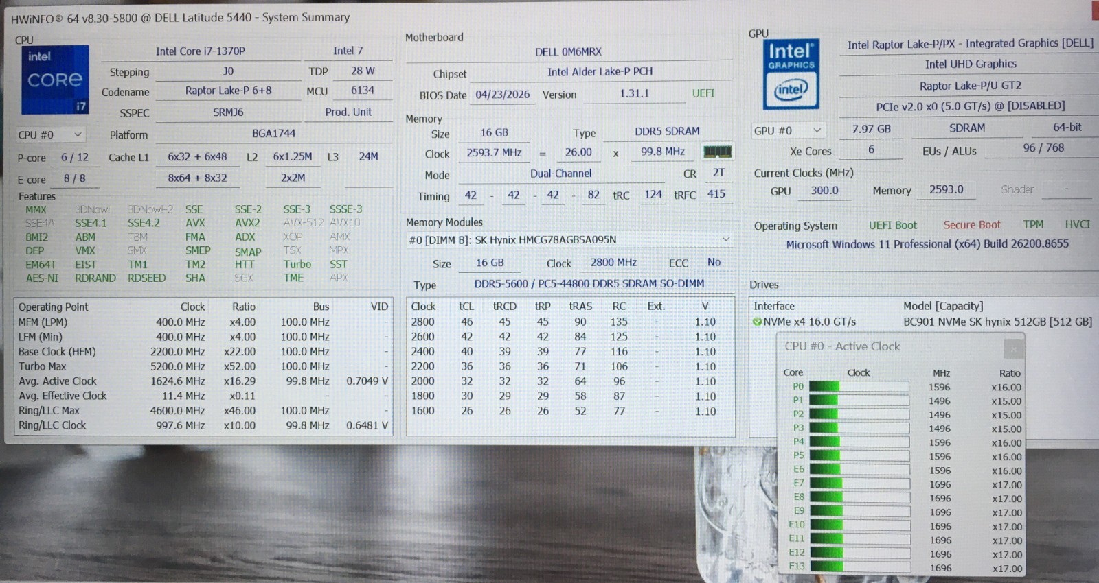This screenshot has width=1099, height=583.
Task: Click the E-core 8 / 8 count
Action: (75, 178)
